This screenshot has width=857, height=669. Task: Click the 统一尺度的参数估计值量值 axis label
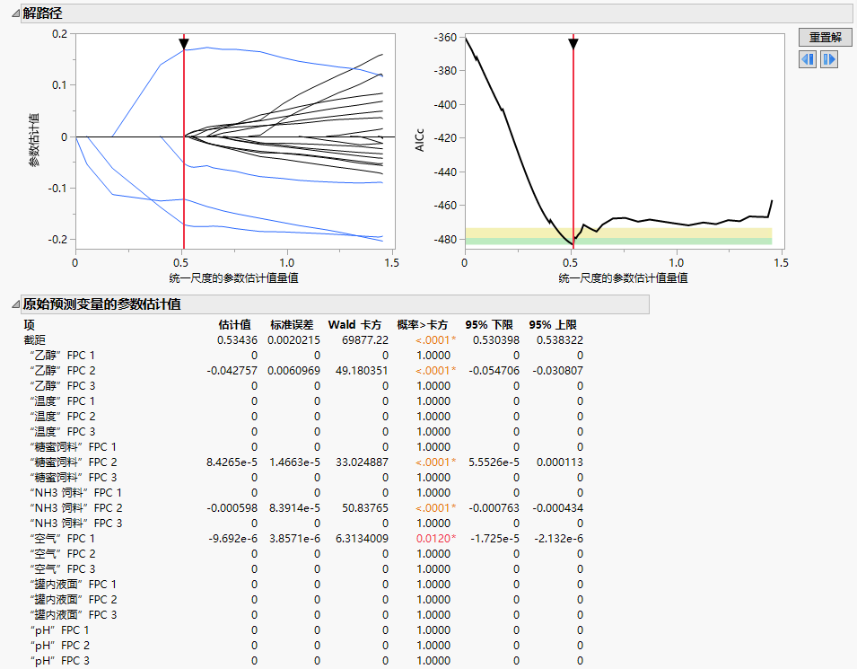pos(234,277)
